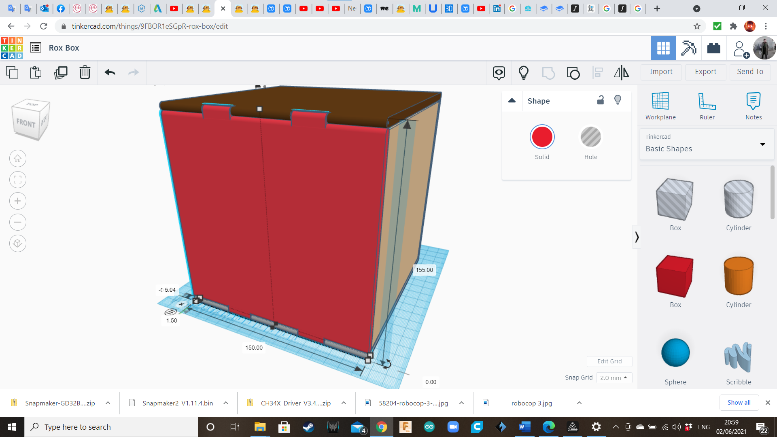Click the Home view button
777x437 pixels.
tap(18, 159)
